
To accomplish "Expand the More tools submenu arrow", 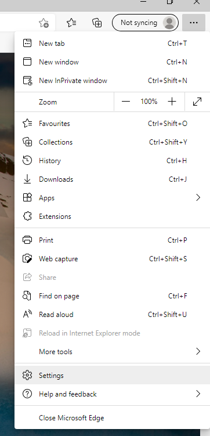I will coord(198,352).
